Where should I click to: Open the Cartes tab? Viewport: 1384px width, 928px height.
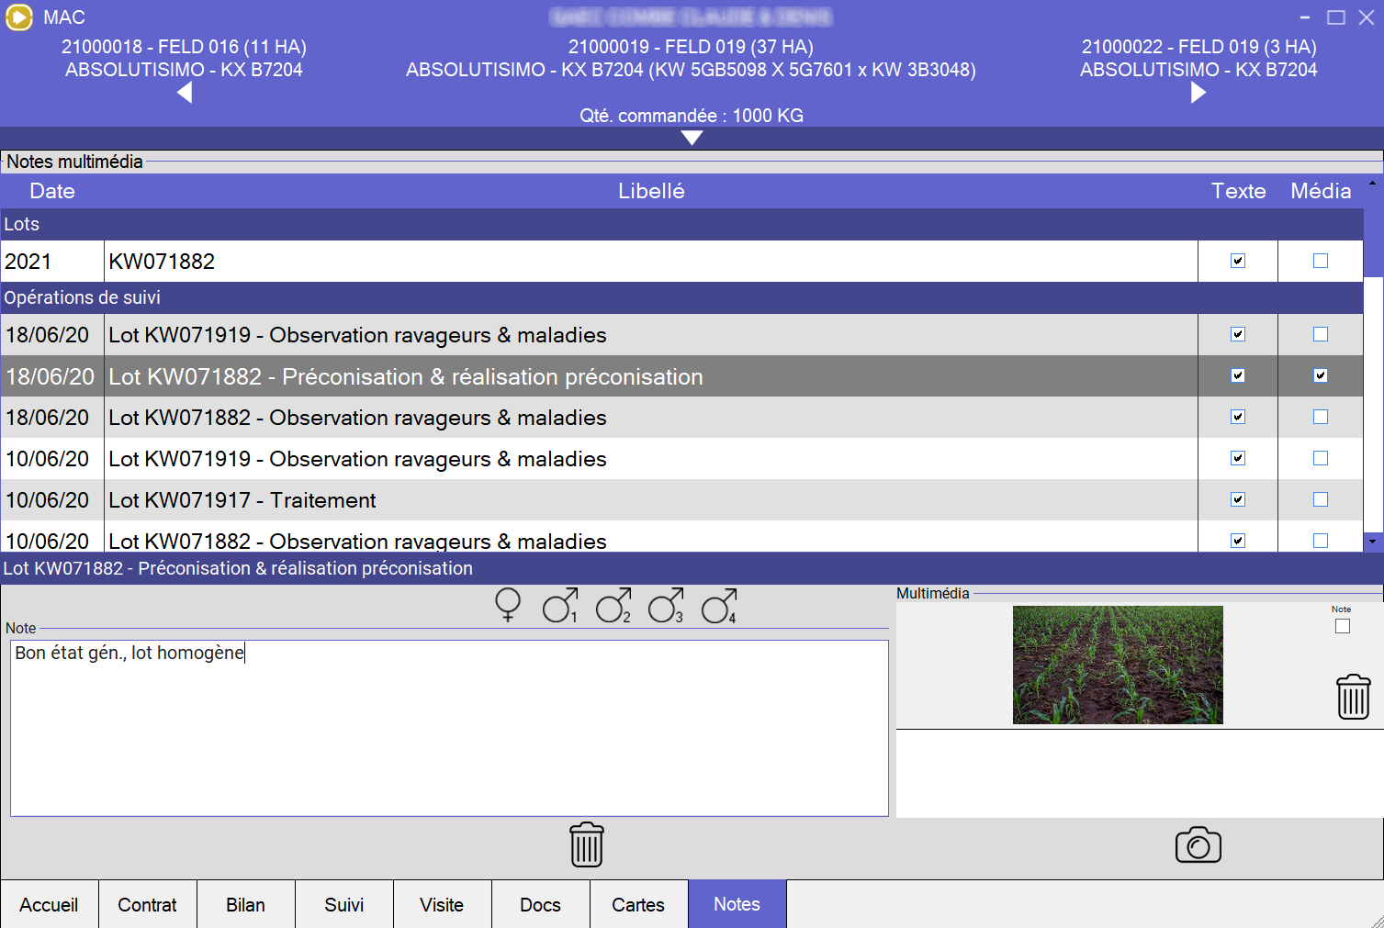point(639,904)
